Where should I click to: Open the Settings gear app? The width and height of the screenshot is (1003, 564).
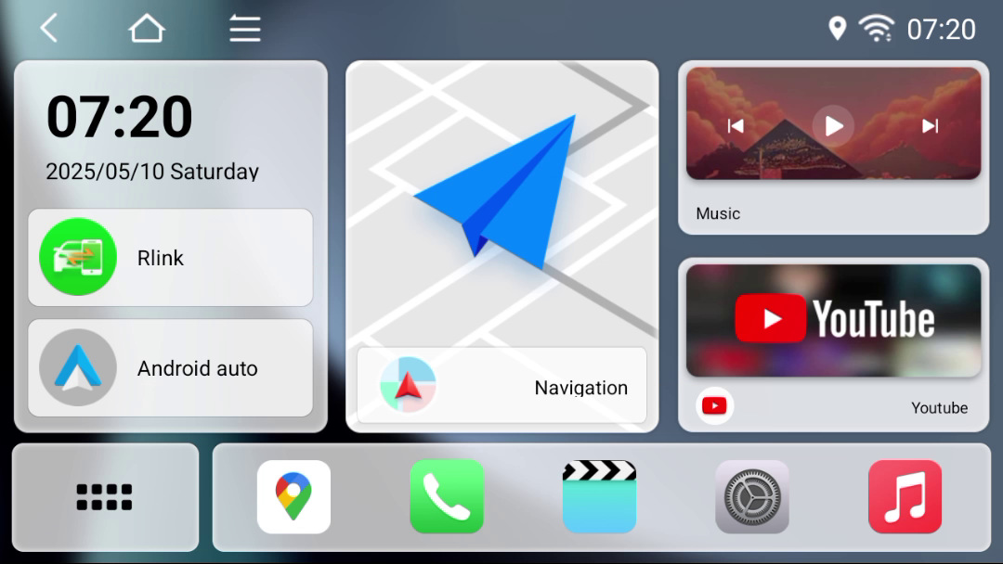pyautogui.click(x=752, y=497)
